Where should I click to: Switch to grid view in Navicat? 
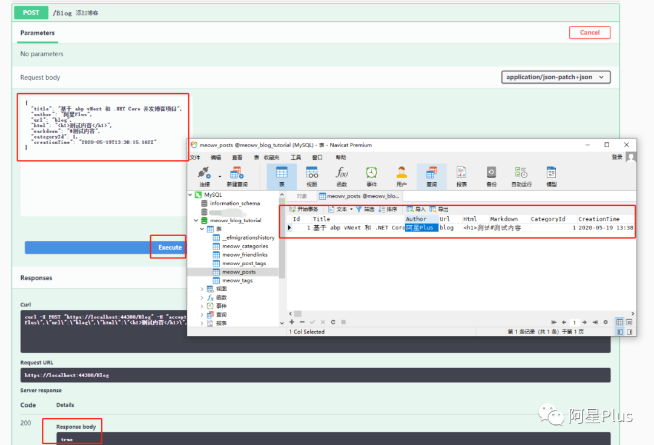(x=619, y=322)
